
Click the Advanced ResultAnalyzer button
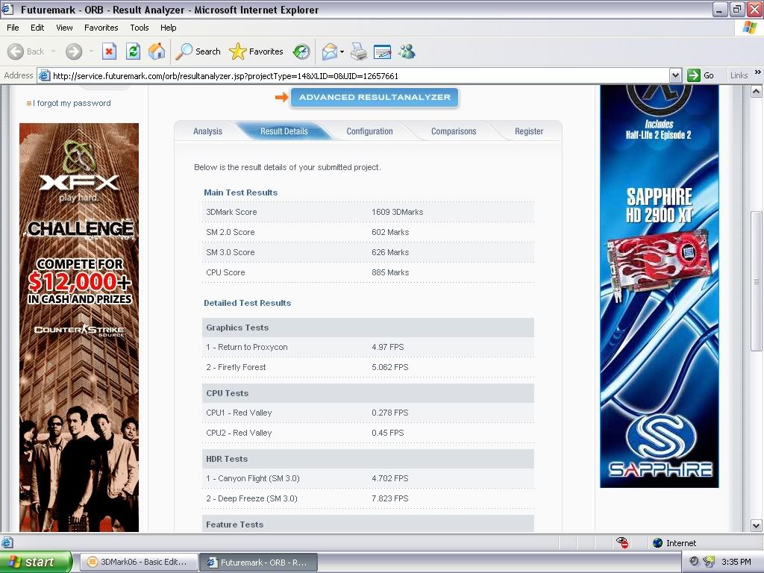[375, 97]
